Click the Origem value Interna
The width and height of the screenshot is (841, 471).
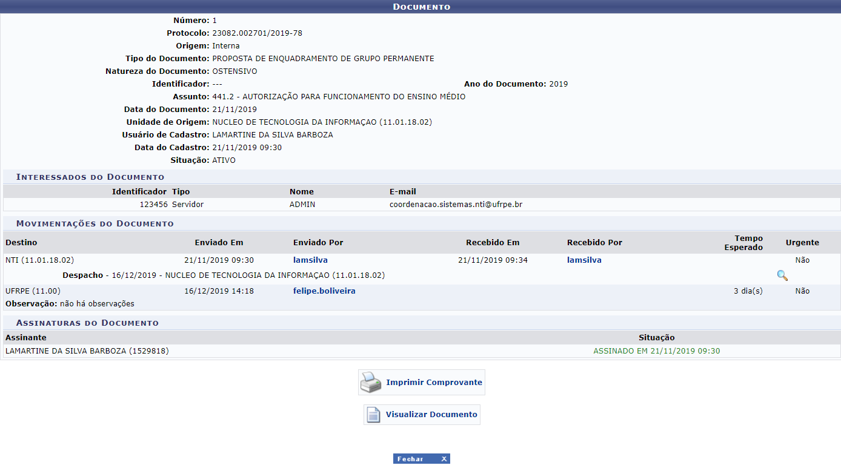pyautogui.click(x=226, y=46)
